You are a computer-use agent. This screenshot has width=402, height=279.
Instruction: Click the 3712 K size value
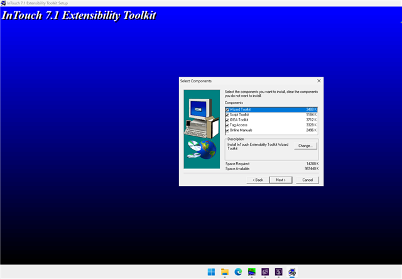point(312,120)
